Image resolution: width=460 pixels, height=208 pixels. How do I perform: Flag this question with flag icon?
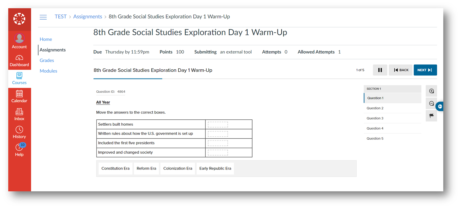tap(431, 116)
